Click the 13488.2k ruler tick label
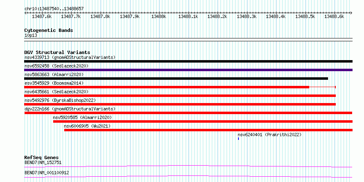 click(x=217, y=16)
